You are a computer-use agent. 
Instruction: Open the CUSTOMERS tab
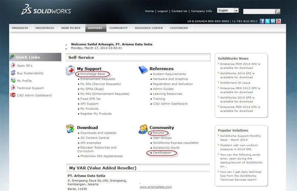pyautogui.click(x=179, y=28)
